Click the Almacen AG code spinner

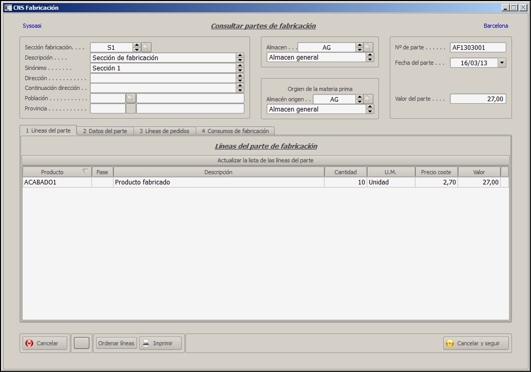click(359, 47)
